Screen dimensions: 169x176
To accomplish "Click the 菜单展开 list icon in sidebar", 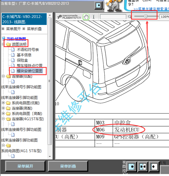I will (3, 29).
